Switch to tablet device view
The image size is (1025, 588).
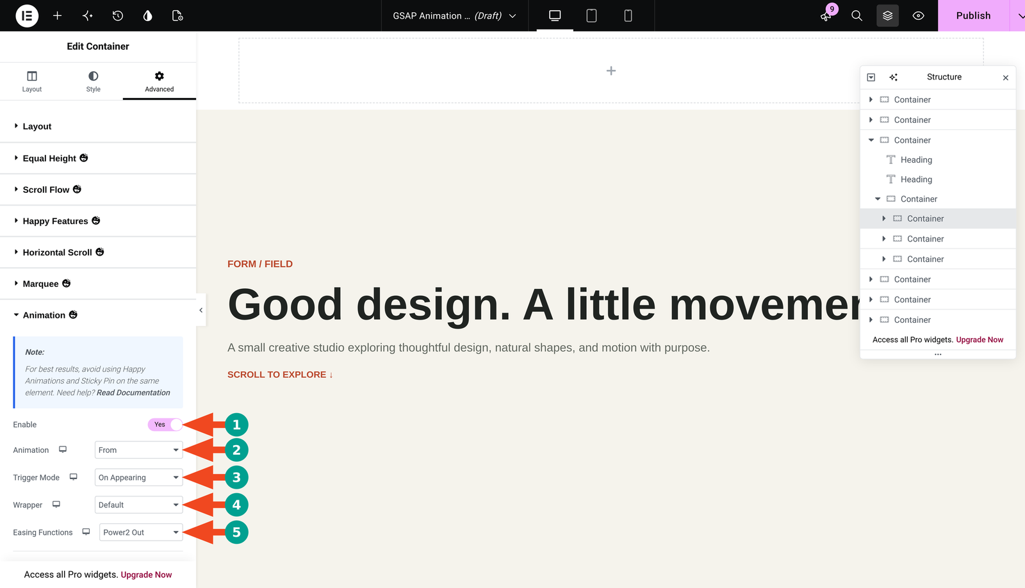coord(591,15)
